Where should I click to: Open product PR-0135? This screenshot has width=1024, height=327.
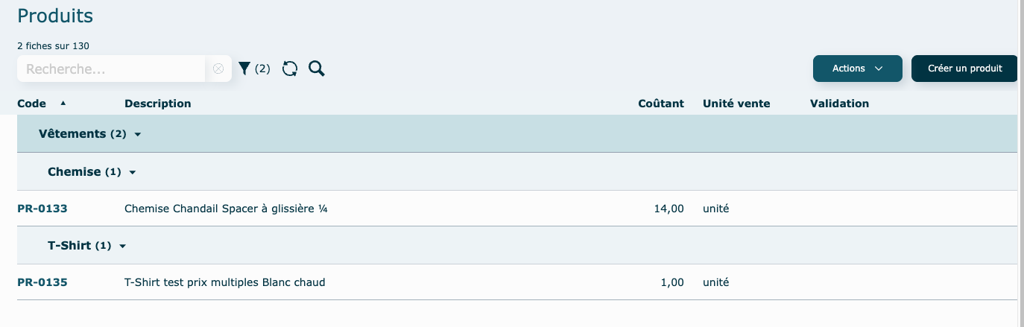click(42, 282)
